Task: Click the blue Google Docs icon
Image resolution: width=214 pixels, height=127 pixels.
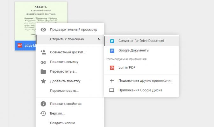Action: click(112, 50)
